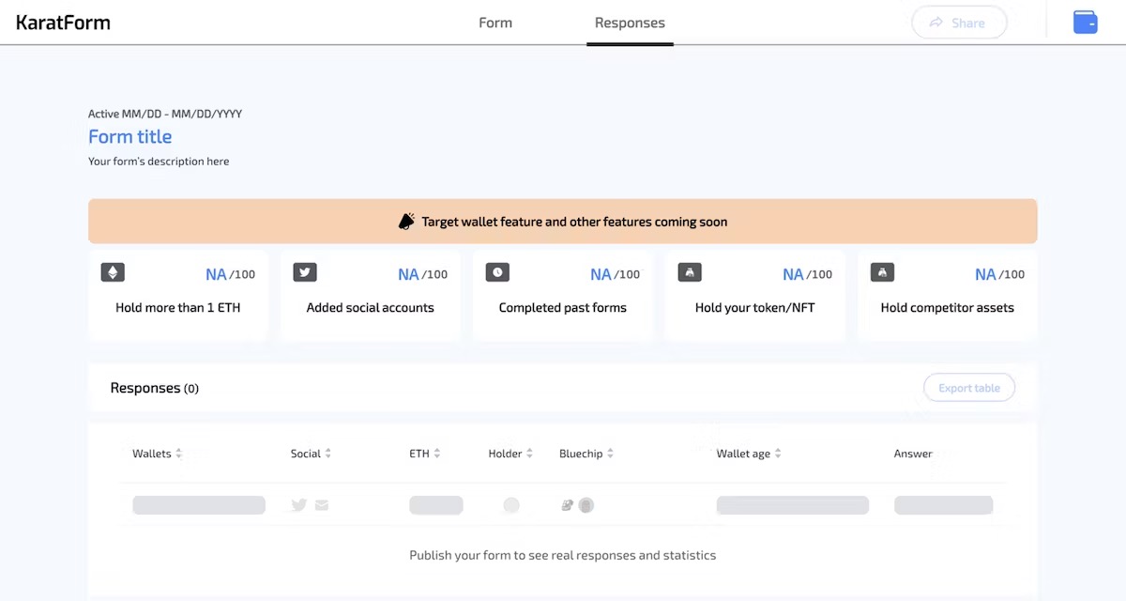Screen dimensions: 1126x601
Task: Click the Twitter icon on social accounts card
Action: (305, 272)
